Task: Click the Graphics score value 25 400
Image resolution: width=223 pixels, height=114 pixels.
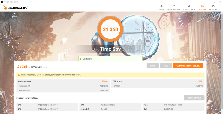Action: tap(105, 81)
